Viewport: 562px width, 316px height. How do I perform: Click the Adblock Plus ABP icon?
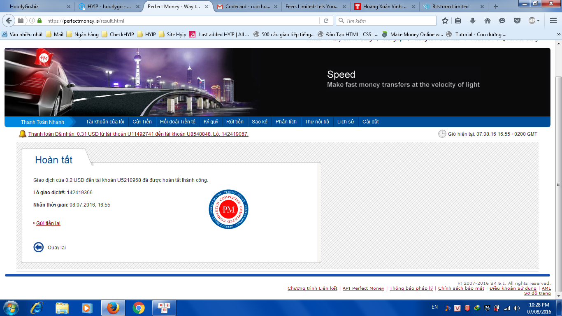coord(532,21)
